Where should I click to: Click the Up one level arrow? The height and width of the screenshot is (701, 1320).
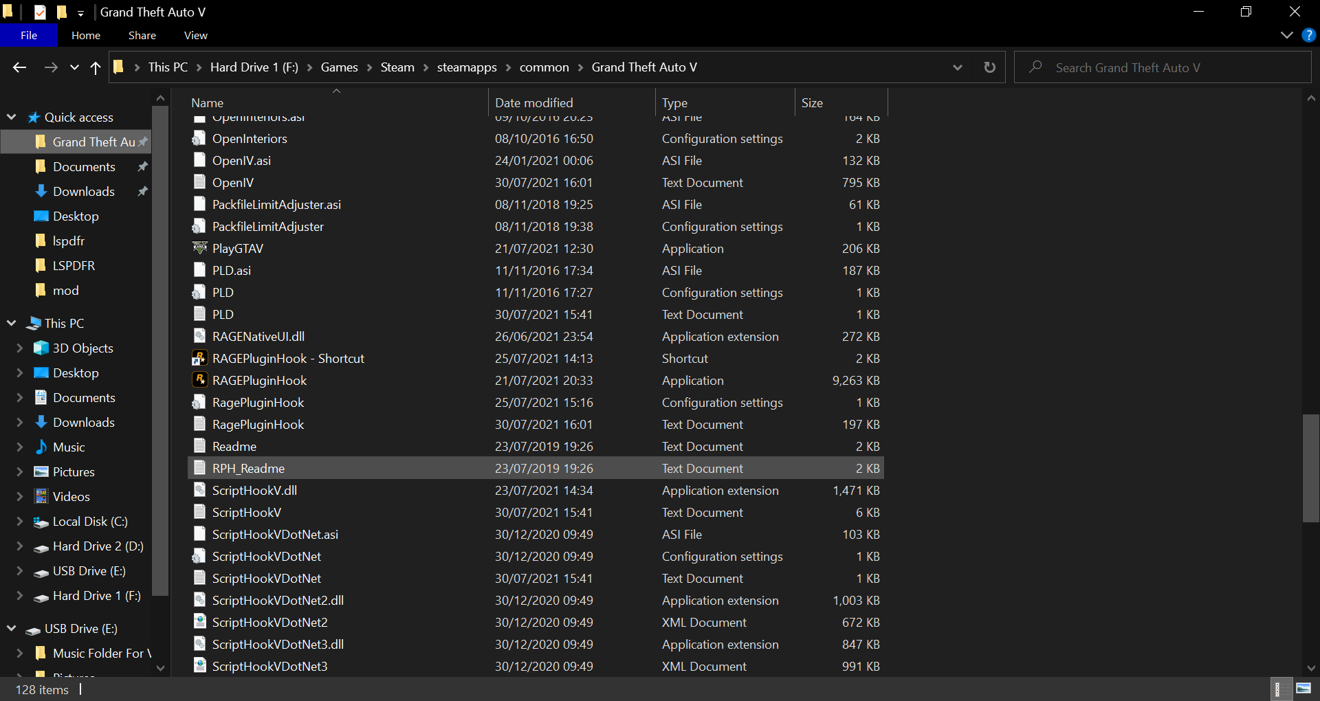click(96, 67)
